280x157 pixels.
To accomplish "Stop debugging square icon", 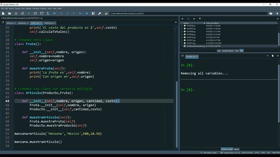I will [x=87, y=14].
